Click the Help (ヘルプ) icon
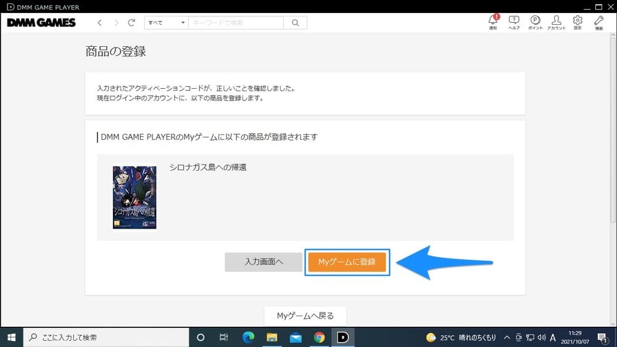 (x=514, y=21)
